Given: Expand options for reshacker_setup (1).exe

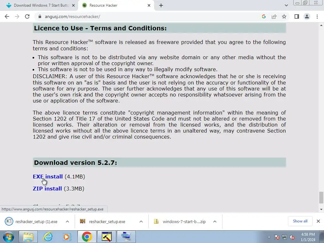Looking at the screenshot, I should tap(67, 221).
